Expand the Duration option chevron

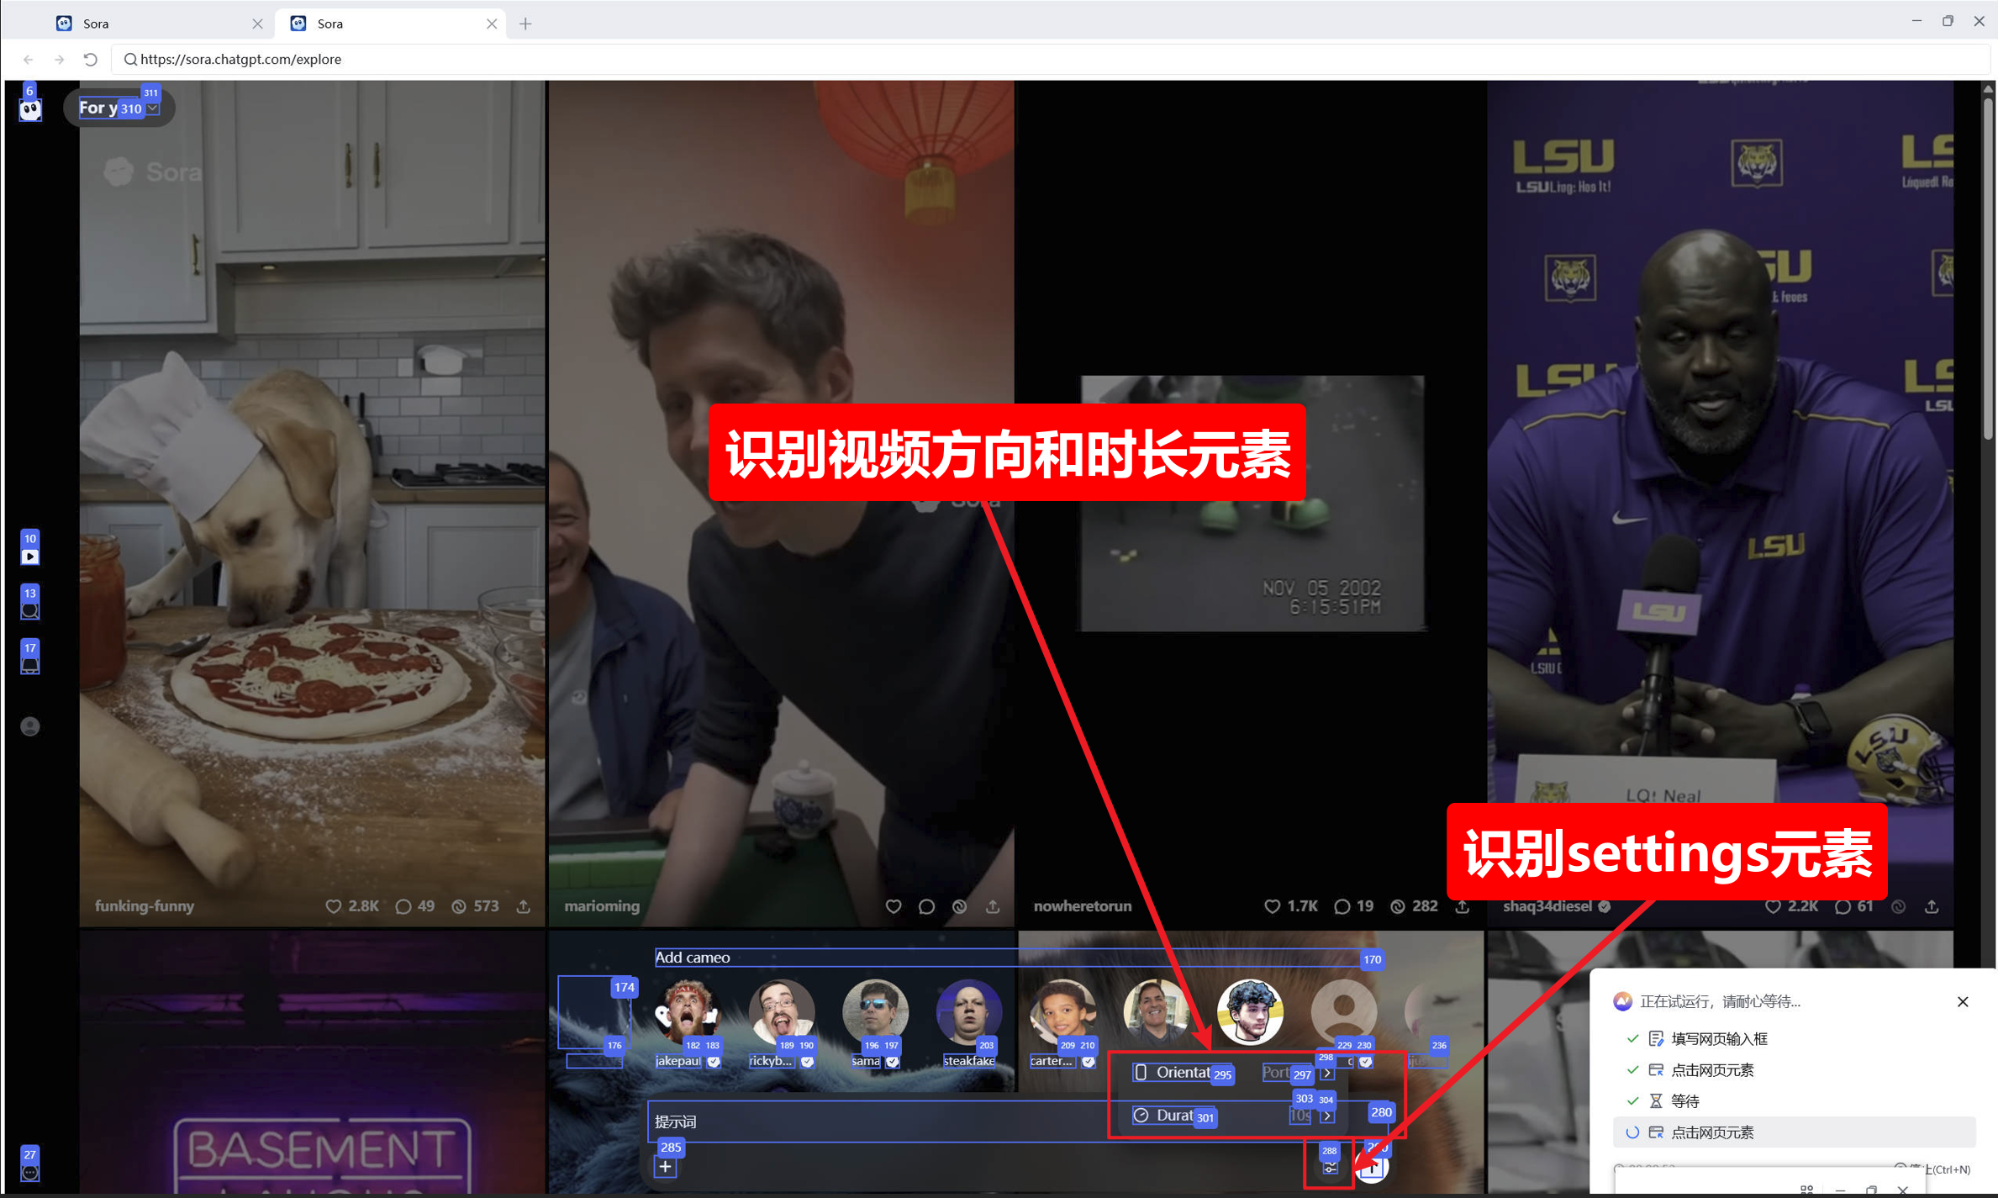pyautogui.click(x=1326, y=1116)
